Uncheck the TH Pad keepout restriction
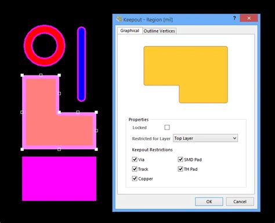The image size is (275, 223). tap(180, 169)
